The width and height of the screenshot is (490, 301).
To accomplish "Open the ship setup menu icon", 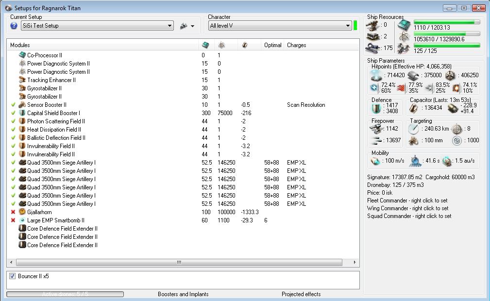I will [x=184, y=26].
